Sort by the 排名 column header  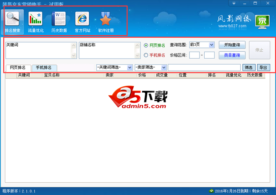215,75
